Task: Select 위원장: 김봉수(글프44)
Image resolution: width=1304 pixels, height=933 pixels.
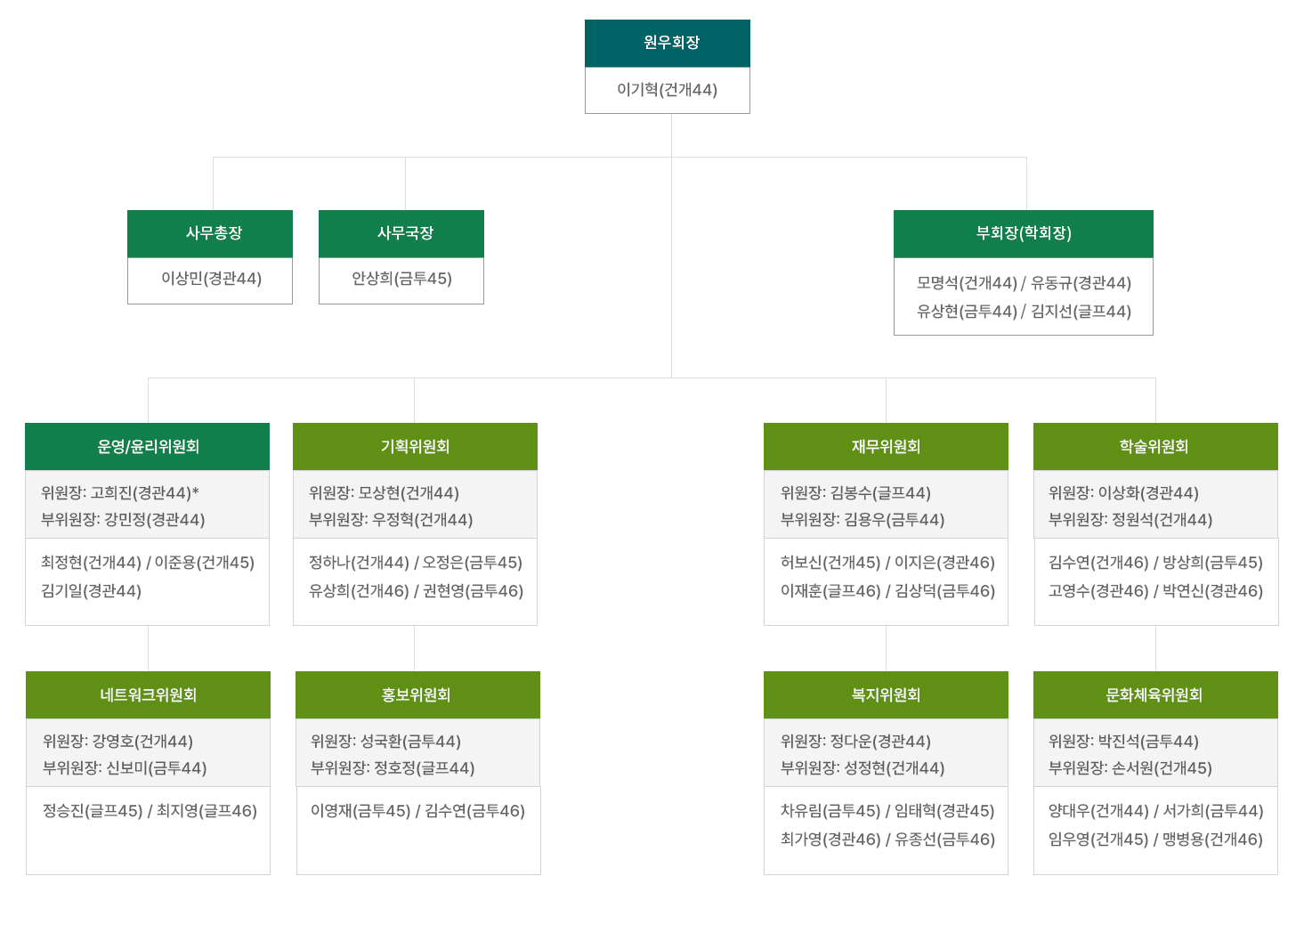Action: point(855,493)
